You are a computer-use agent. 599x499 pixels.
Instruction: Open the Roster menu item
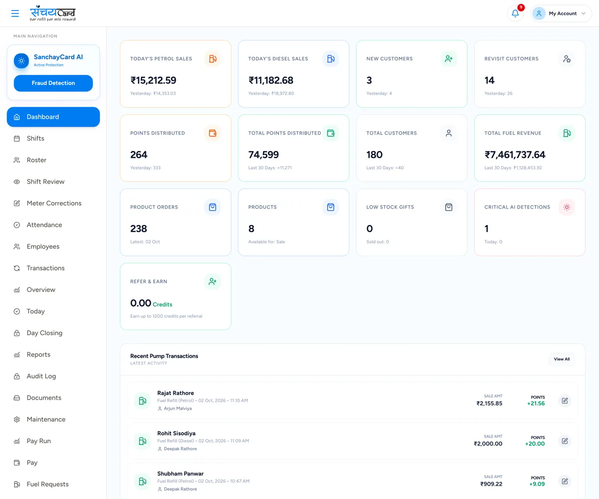coord(53,160)
